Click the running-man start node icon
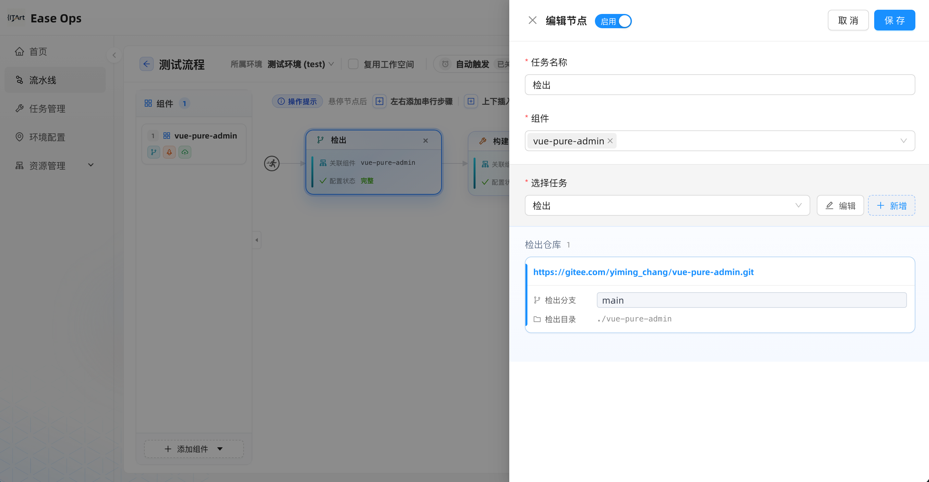Image resolution: width=929 pixels, height=482 pixels. (272, 163)
